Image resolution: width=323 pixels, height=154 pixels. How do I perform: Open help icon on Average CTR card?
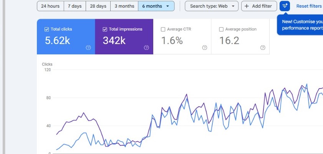(205, 48)
